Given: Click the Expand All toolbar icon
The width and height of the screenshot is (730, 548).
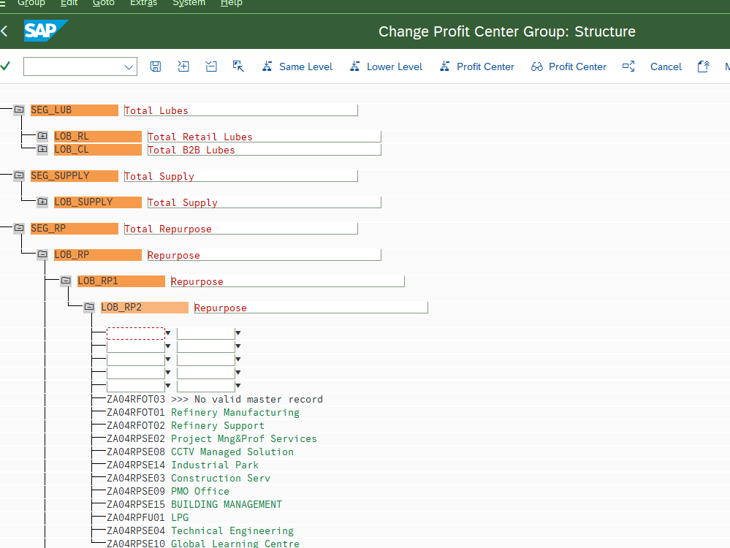Looking at the screenshot, I should (x=183, y=66).
